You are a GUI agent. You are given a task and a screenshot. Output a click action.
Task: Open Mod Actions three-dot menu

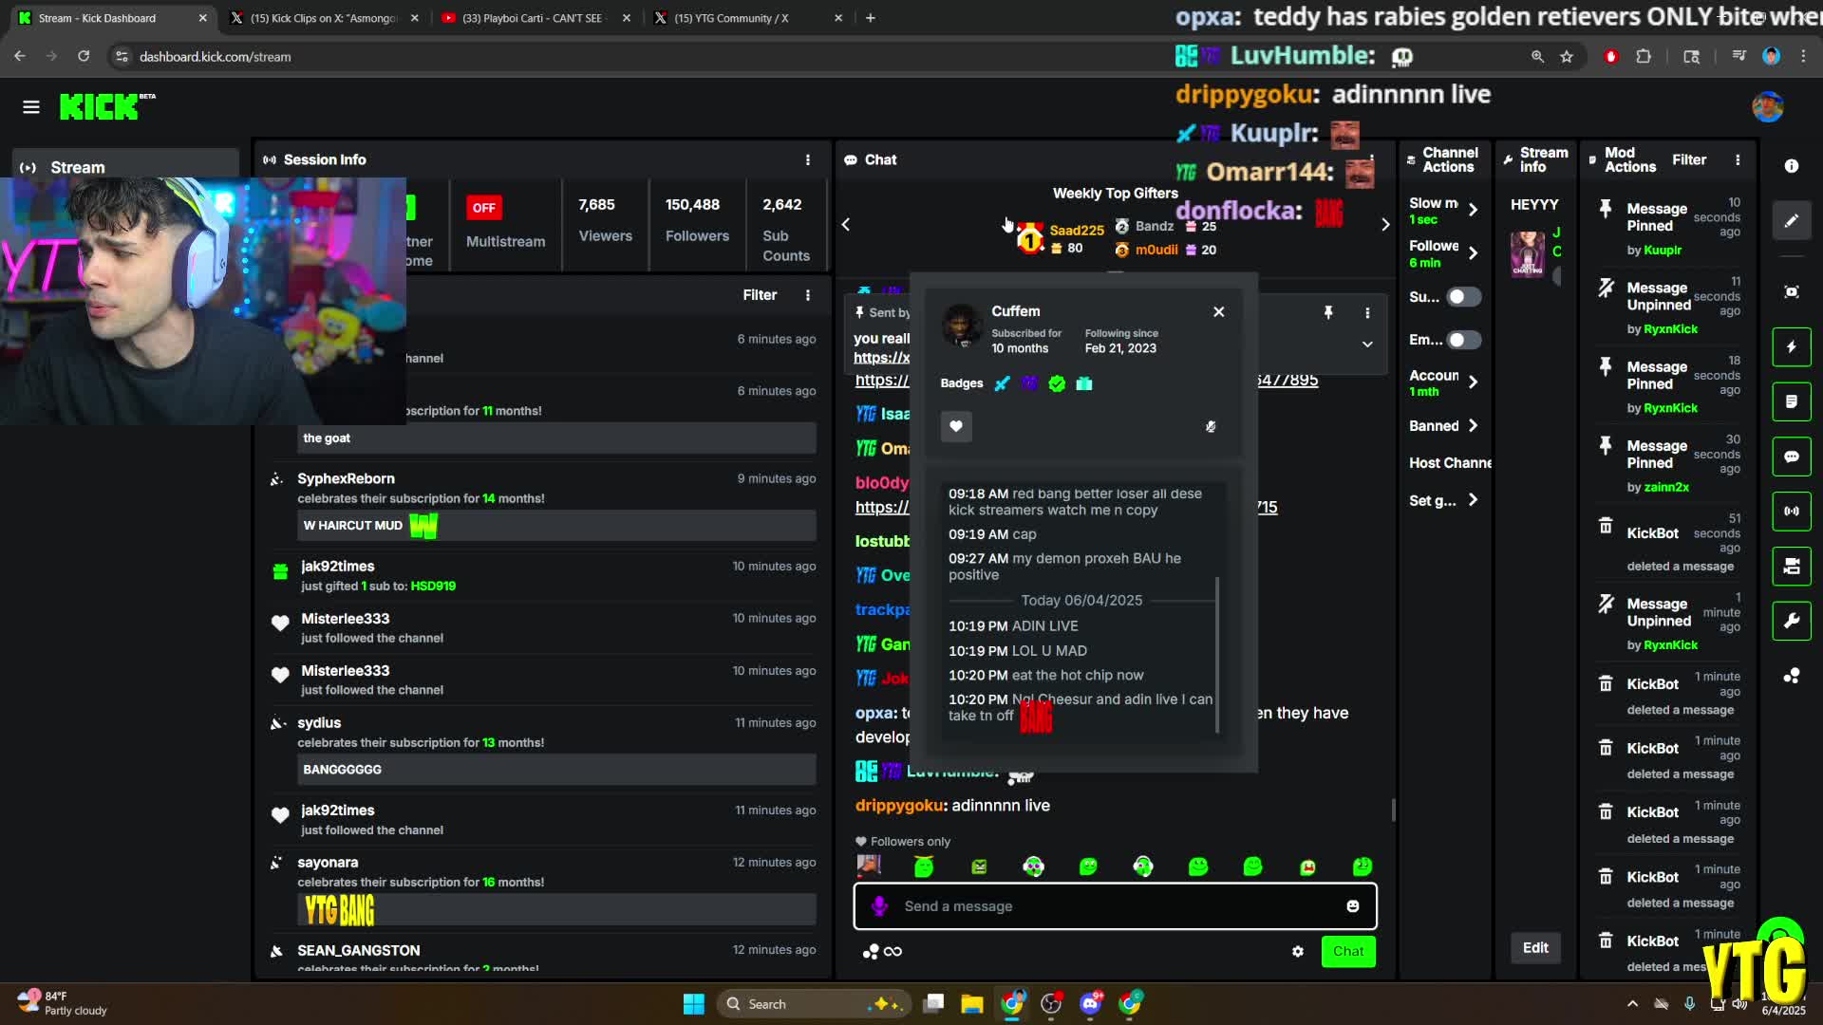[1738, 160]
